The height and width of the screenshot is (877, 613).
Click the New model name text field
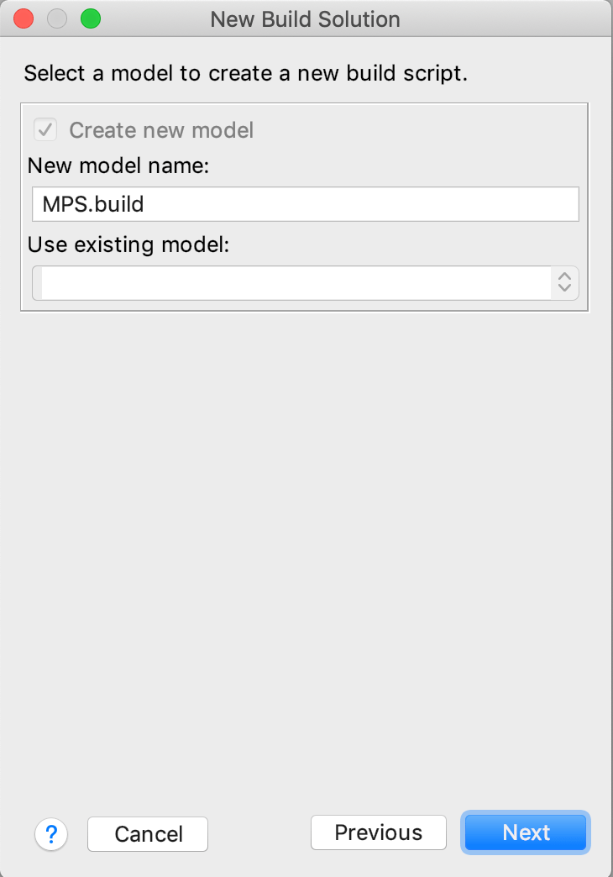pos(305,203)
